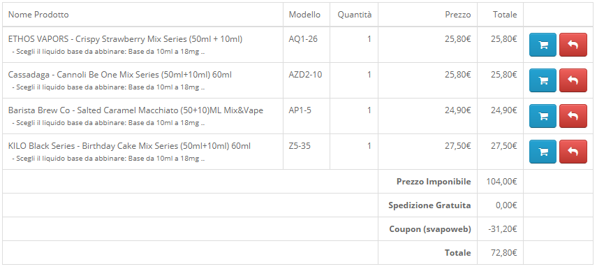Click model code AZD2-10
The image size is (597, 269).
[305, 75]
